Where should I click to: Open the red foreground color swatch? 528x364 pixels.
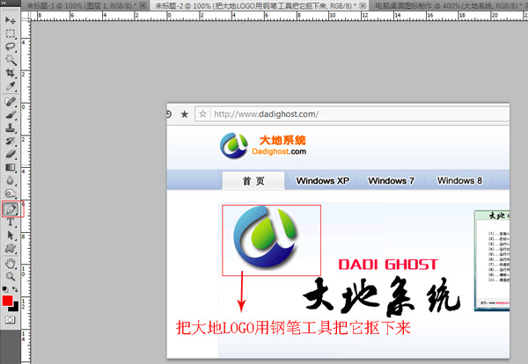click(8, 301)
